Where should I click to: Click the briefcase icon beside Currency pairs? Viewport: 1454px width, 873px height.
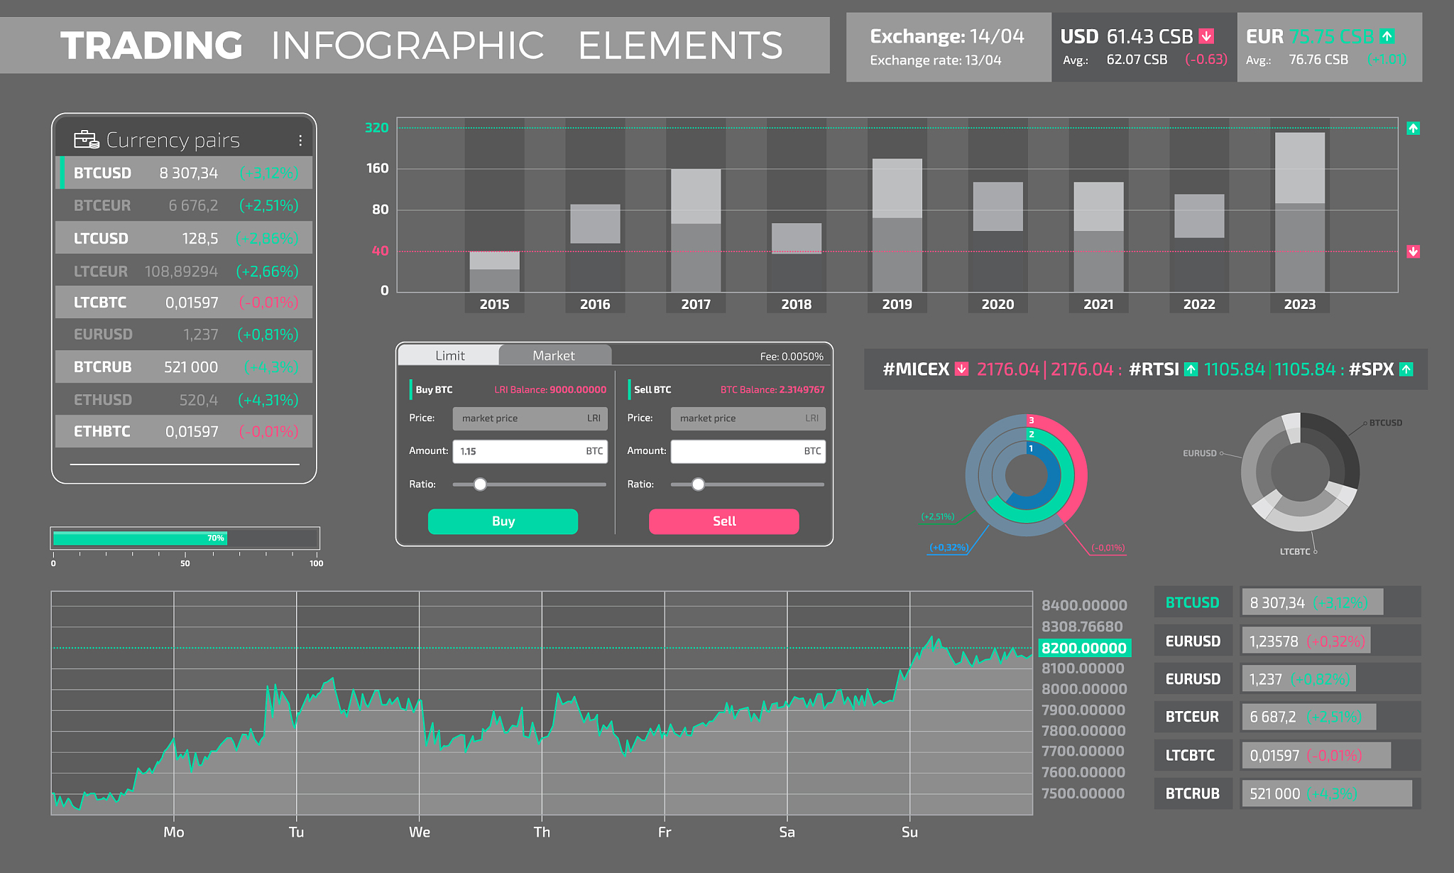coord(86,139)
